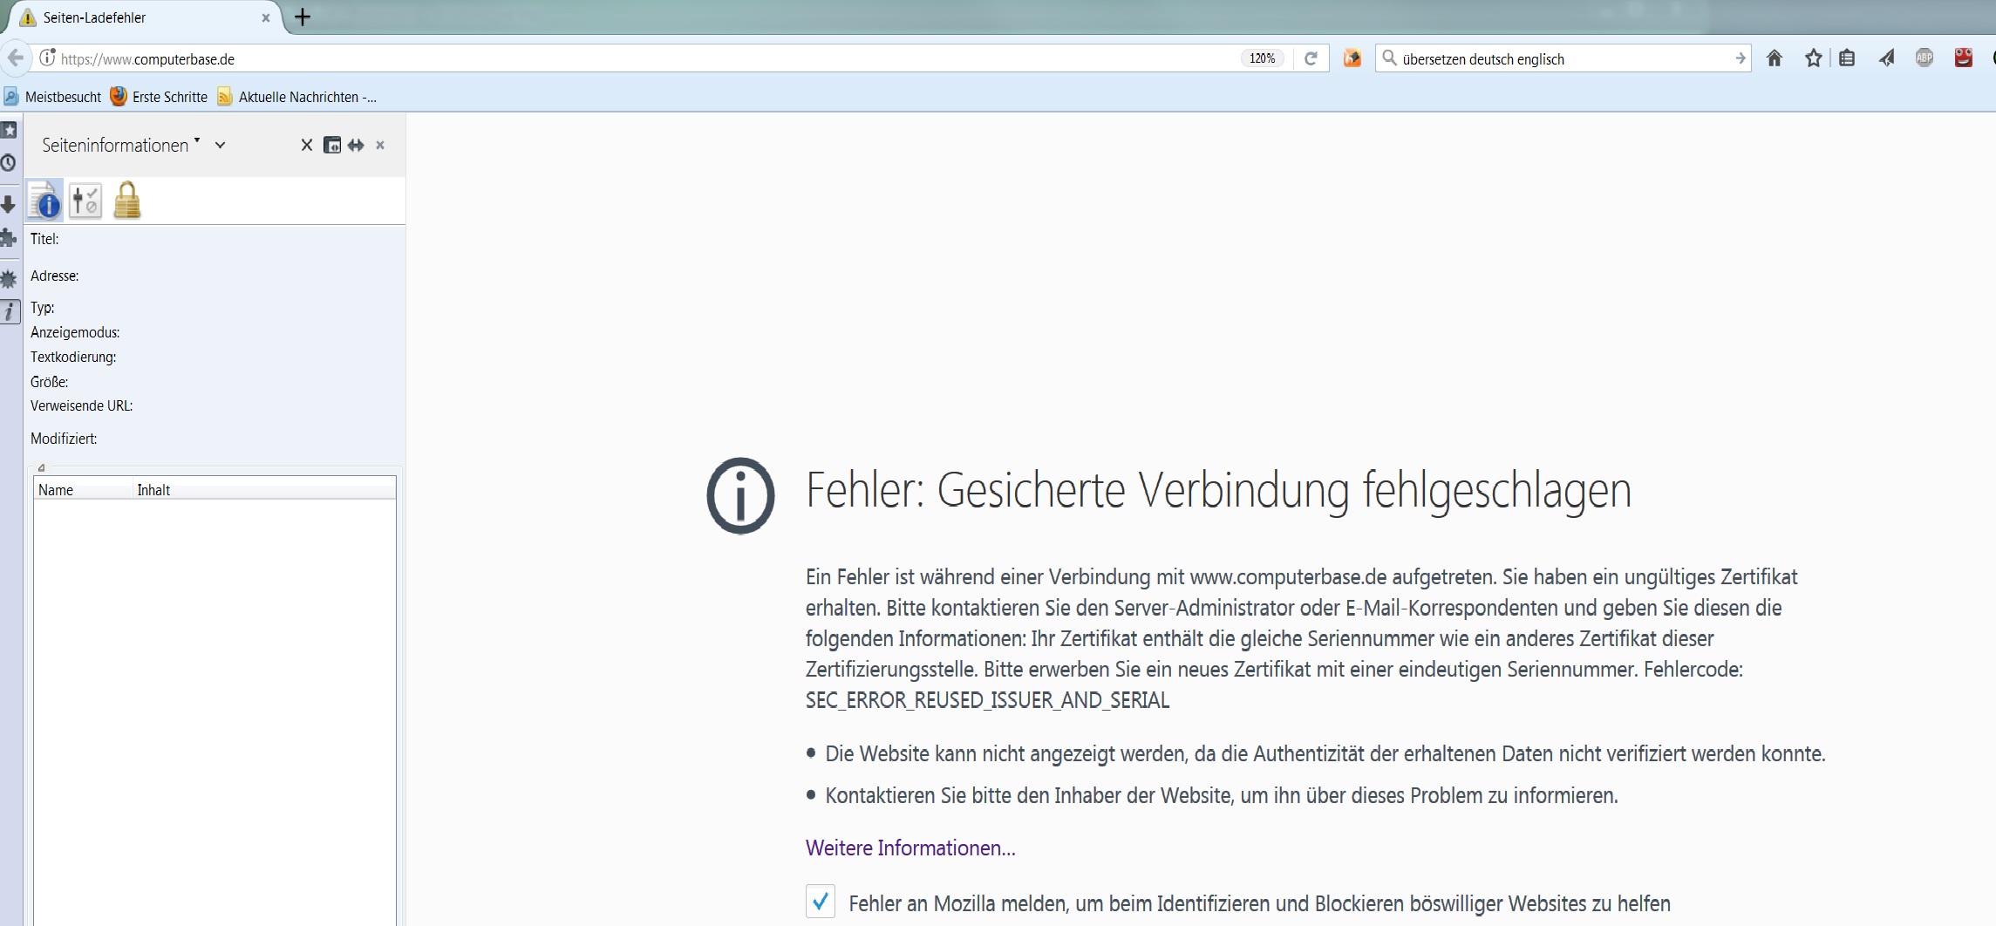The image size is (1996, 926).
Task: Show general page information tab icon
Action: pos(45,200)
